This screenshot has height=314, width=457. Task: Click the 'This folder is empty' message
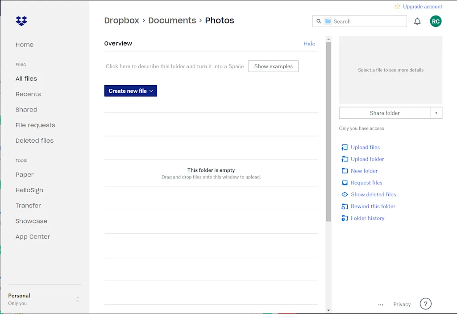pyautogui.click(x=211, y=170)
